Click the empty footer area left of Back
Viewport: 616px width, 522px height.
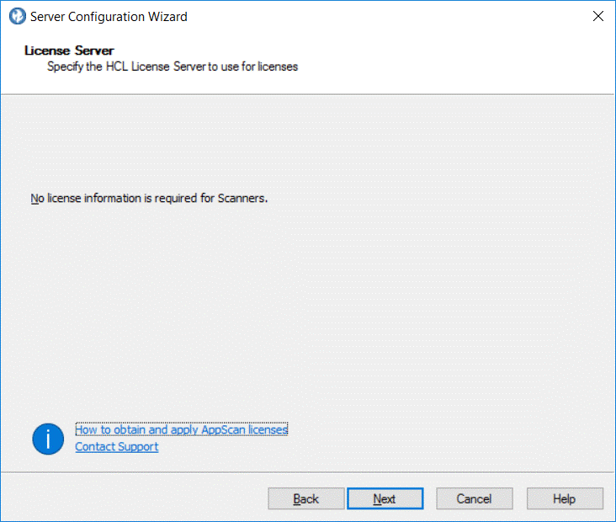126,498
